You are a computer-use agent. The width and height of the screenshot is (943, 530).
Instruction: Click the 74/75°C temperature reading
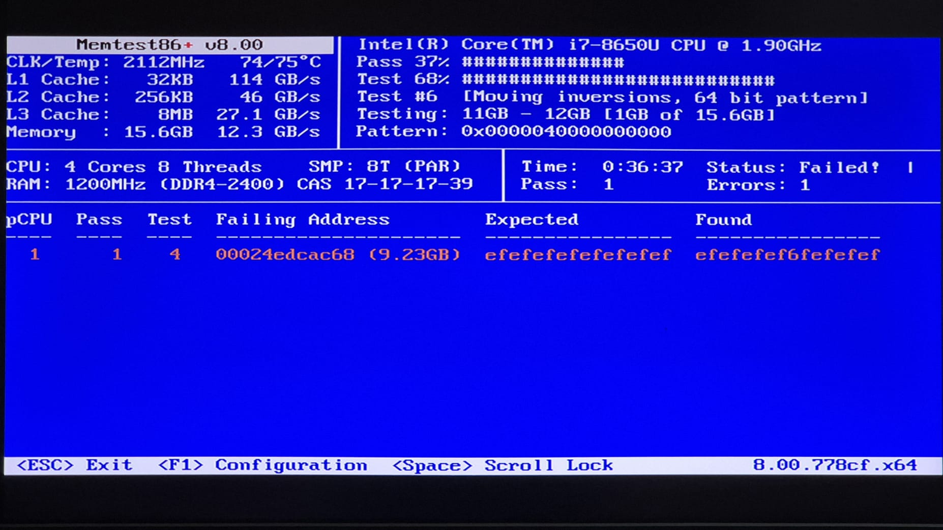[280, 62]
